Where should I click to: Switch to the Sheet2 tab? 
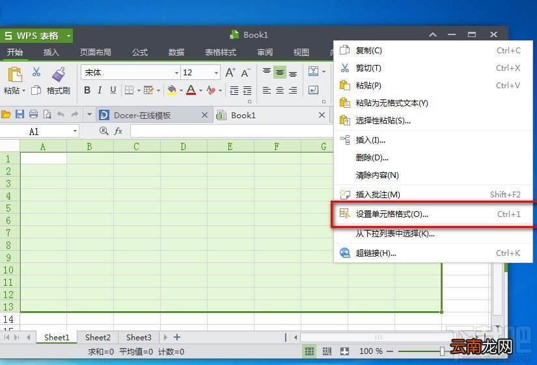(98, 338)
